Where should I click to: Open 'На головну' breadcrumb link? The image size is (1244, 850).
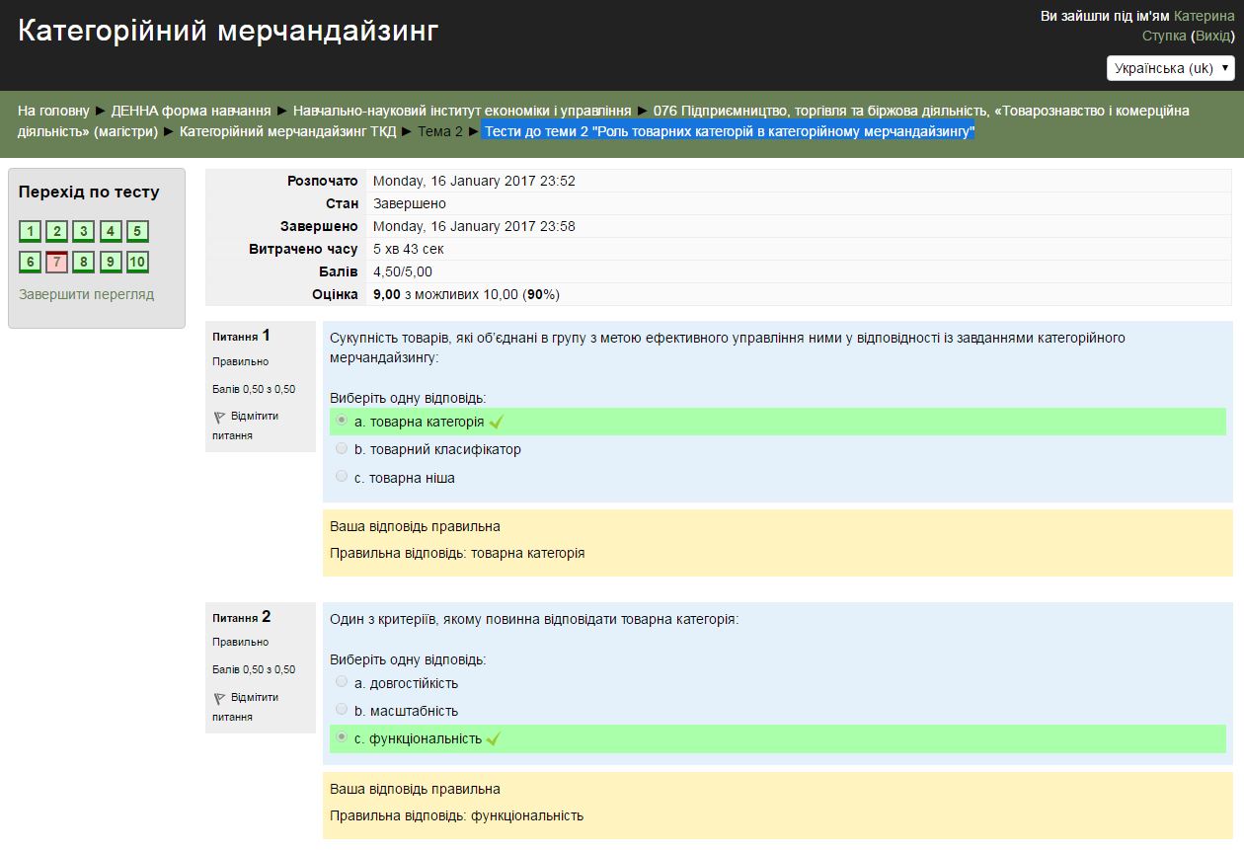coord(53,111)
